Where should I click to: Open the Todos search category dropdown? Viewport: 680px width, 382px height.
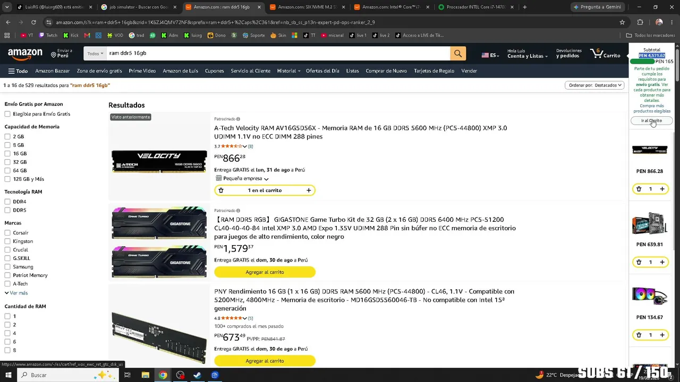[x=95, y=53]
